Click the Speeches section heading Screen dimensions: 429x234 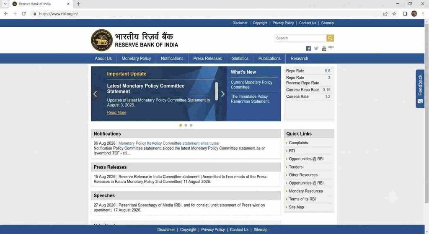[x=104, y=196]
